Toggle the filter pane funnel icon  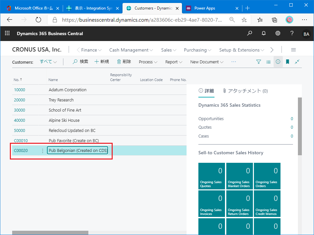click(258, 62)
